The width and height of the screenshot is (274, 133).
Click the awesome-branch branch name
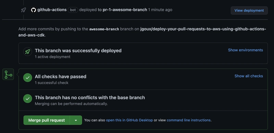104,29
